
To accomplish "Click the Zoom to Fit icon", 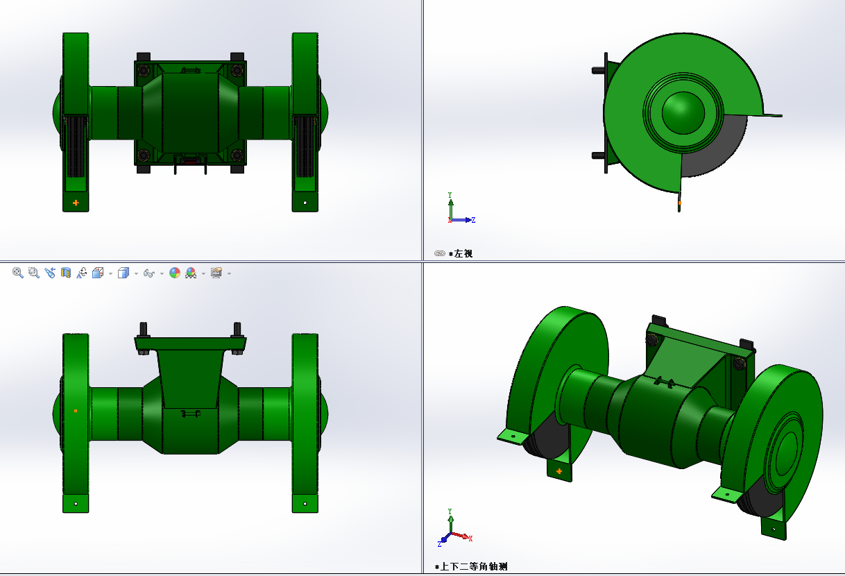I will pos(18,273).
